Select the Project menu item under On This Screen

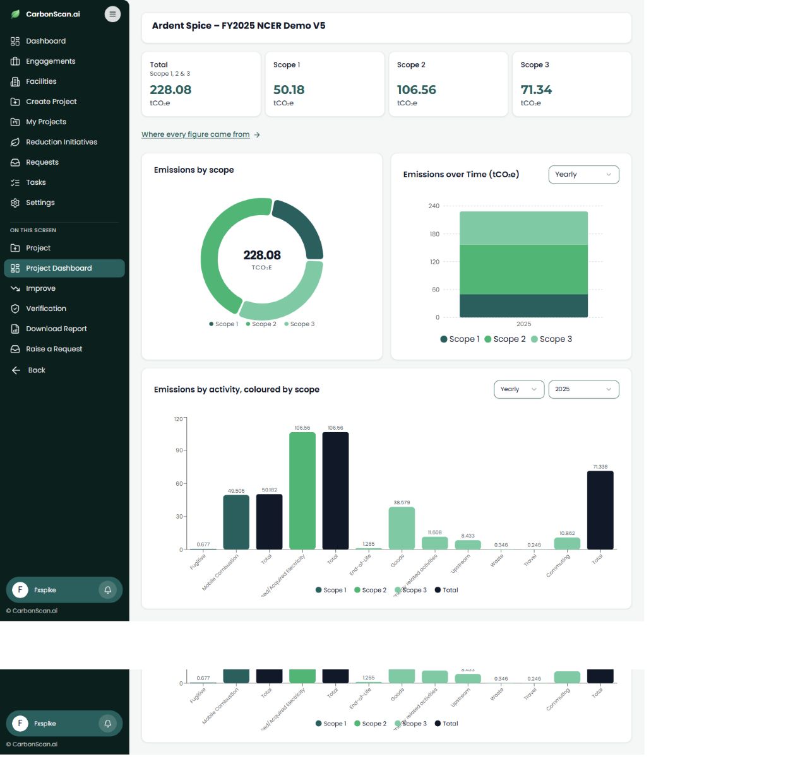point(64,248)
